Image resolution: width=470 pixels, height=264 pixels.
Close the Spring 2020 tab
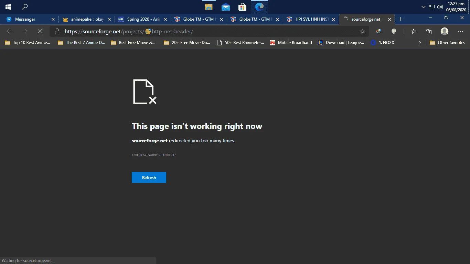coord(165,19)
